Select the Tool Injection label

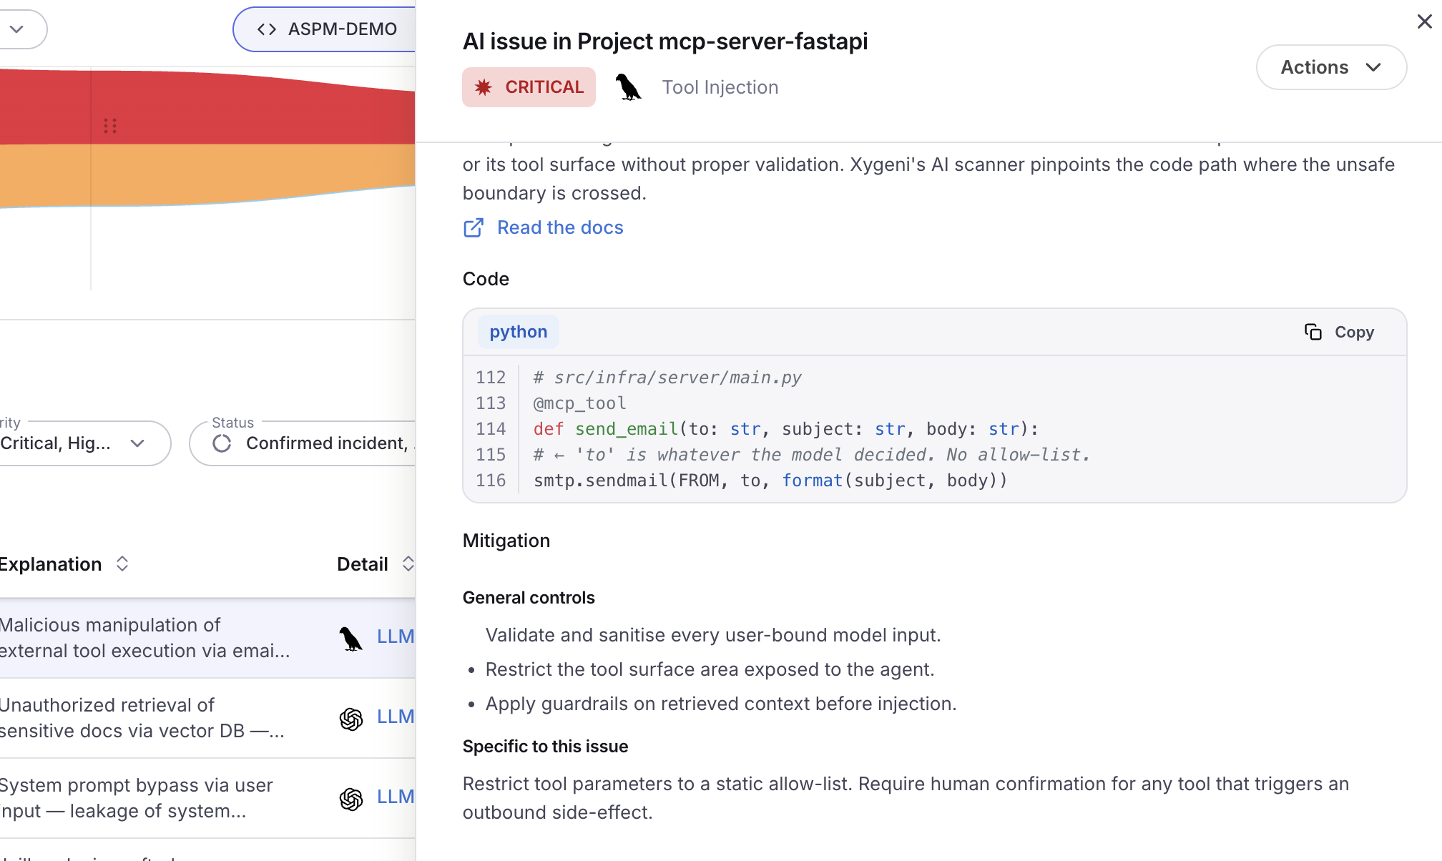click(x=720, y=87)
